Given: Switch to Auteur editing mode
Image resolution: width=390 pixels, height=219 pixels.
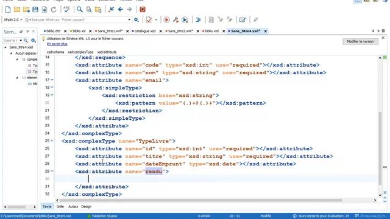Looking at the screenshot, I should coord(73,206).
